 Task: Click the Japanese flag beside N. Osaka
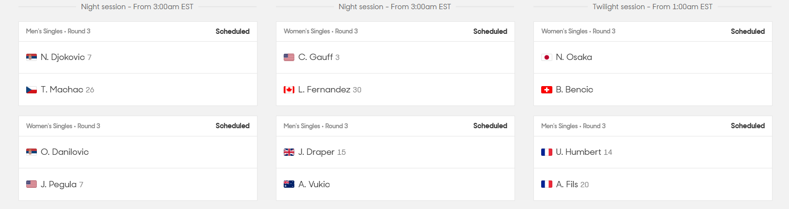(x=547, y=57)
